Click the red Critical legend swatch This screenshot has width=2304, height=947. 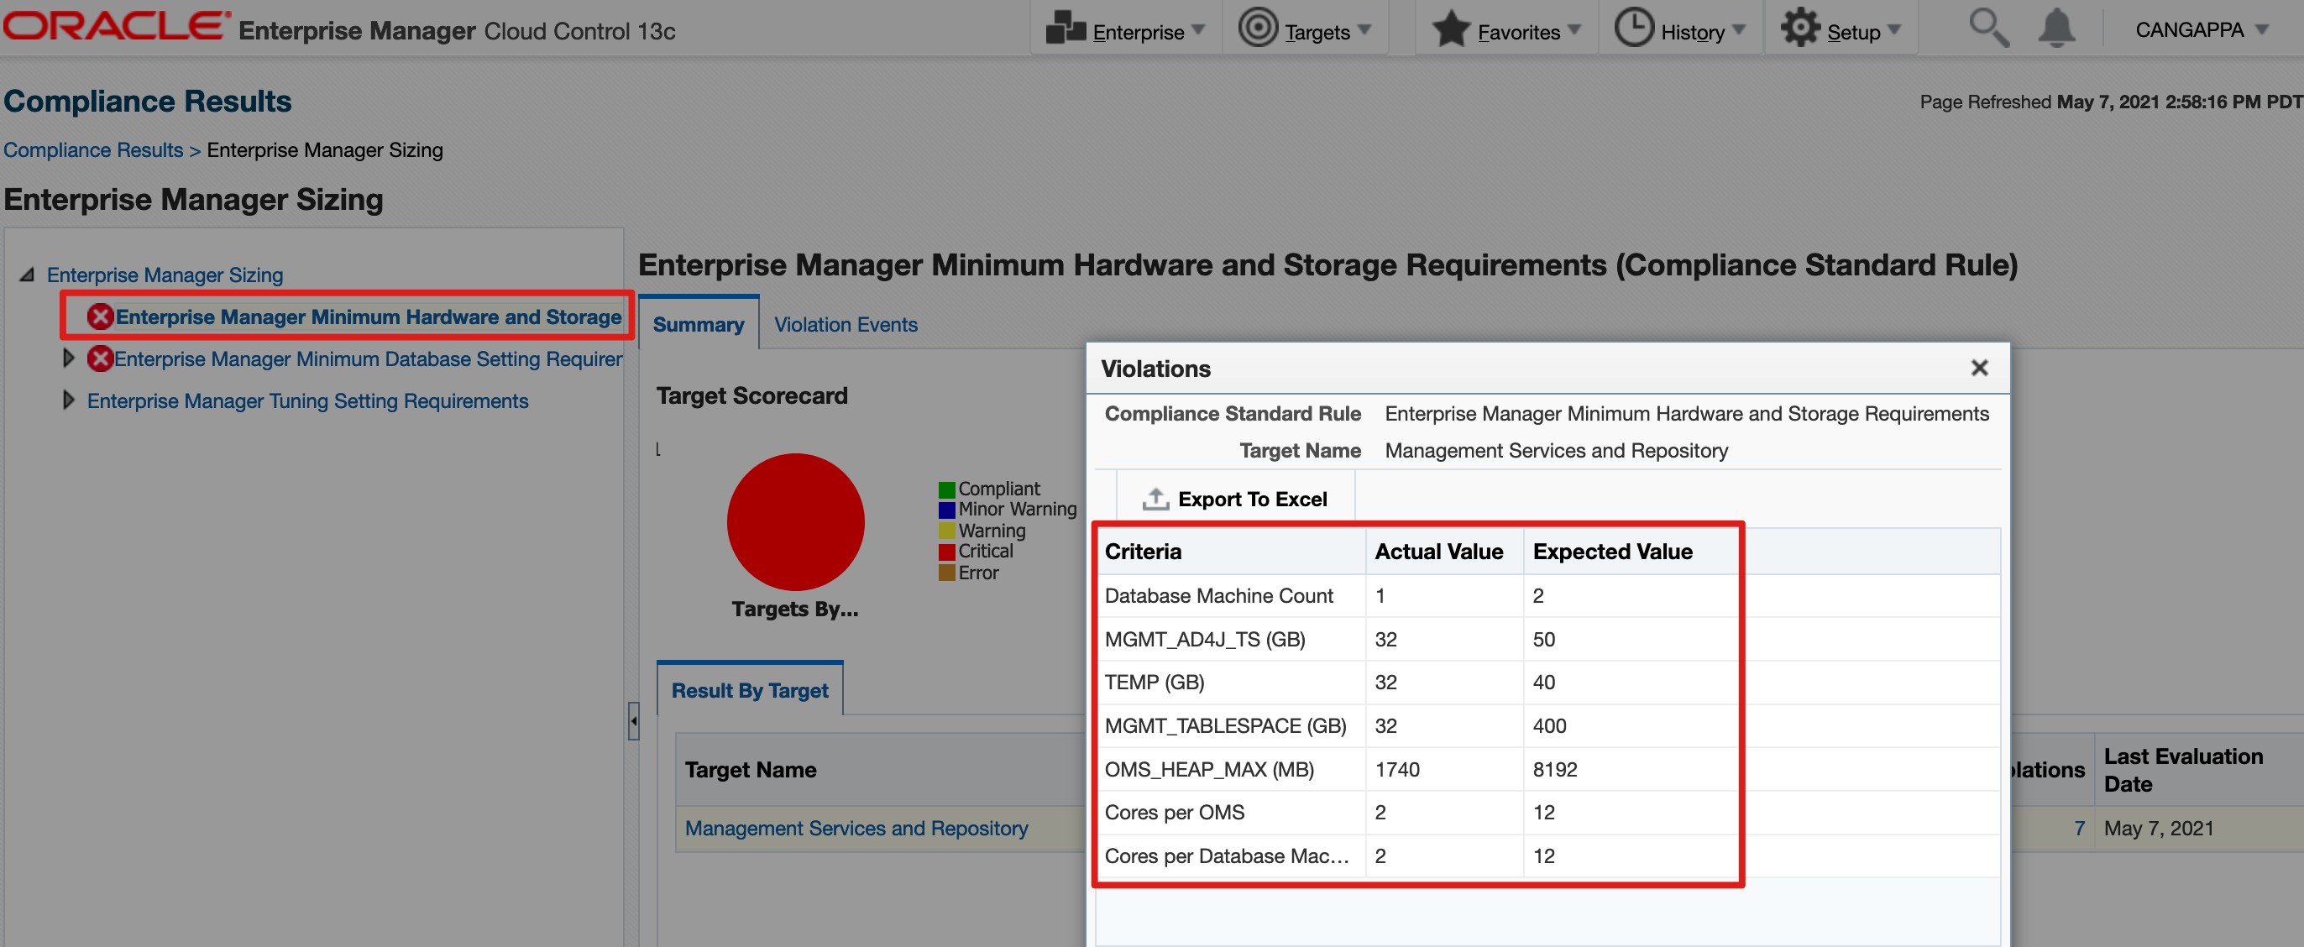(946, 552)
